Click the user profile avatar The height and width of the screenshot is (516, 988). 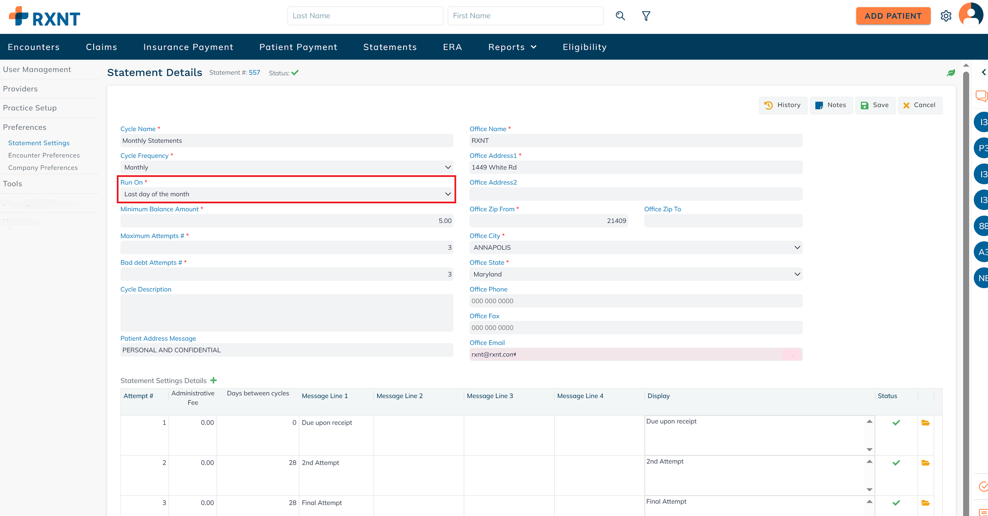click(x=971, y=15)
